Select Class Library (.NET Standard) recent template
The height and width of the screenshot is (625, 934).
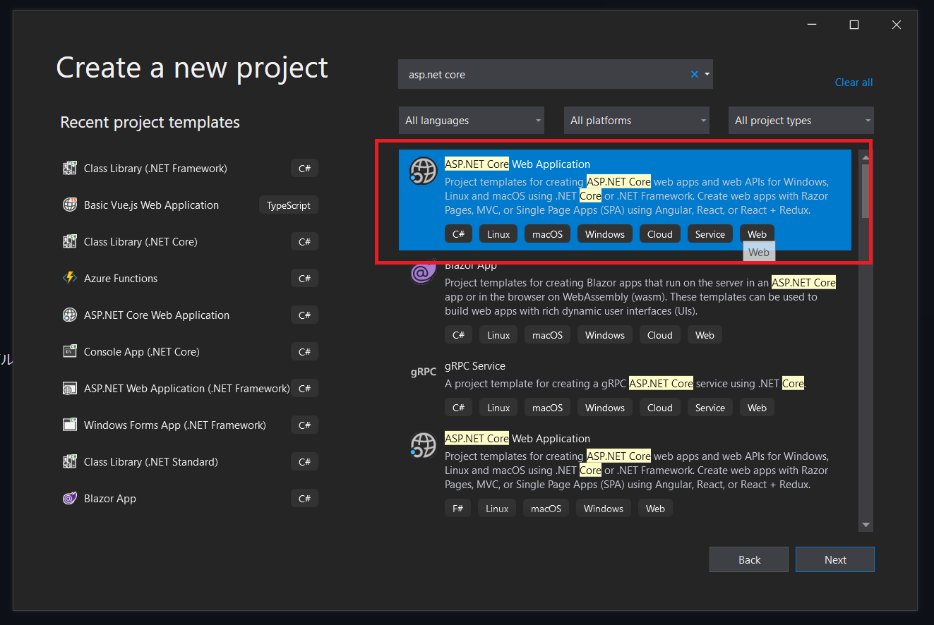click(x=190, y=462)
